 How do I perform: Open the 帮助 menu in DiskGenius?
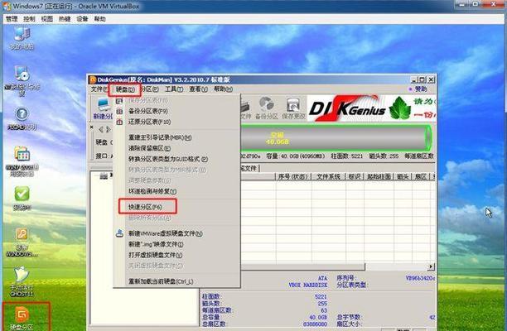[223, 89]
